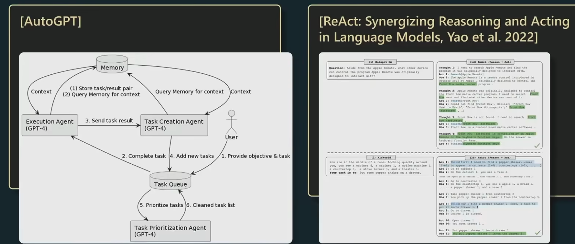575x244 pixels.
Task: Open the '(2) AlfWorld' header label
Action: point(381,157)
